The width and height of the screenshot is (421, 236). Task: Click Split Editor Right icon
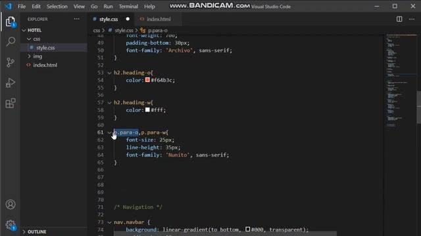399,19
